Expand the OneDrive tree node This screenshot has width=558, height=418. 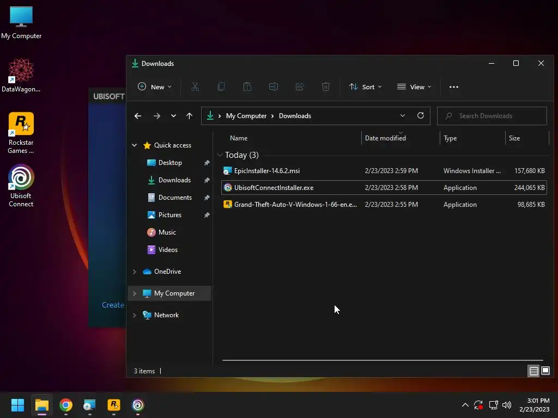tap(135, 272)
